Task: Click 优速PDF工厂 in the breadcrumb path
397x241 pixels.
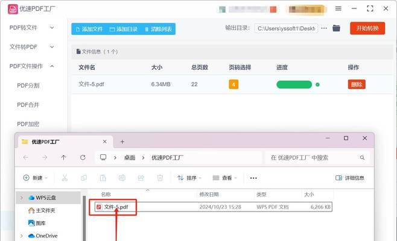Action: (x=167, y=158)
